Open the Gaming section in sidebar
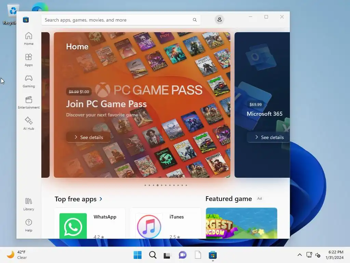This screenshot has height=263, width=350. [x=29, y=82]
